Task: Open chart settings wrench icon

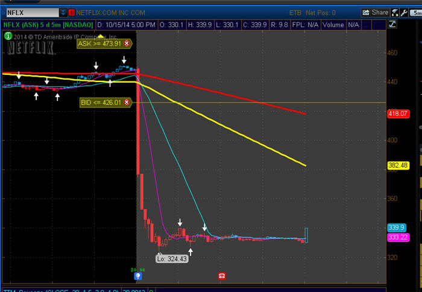Action: pos(405,12)
